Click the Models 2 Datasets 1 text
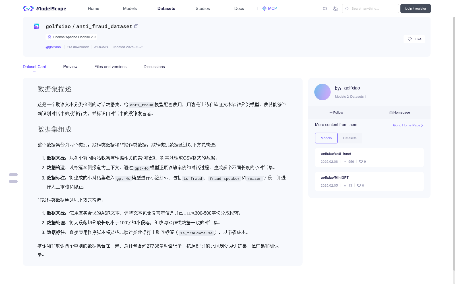 [351, 97]
